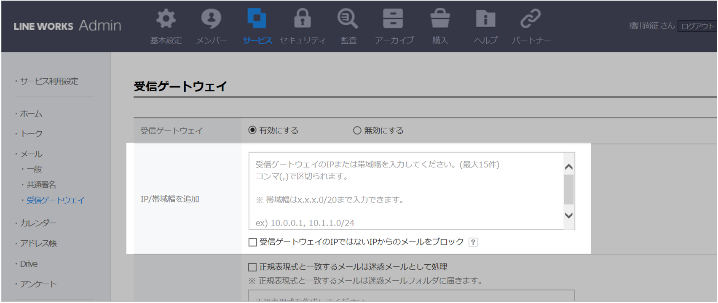
Task: Click the ログアウト button
Action: point(697,26)
